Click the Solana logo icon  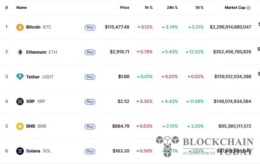click(x=20, y=151)
